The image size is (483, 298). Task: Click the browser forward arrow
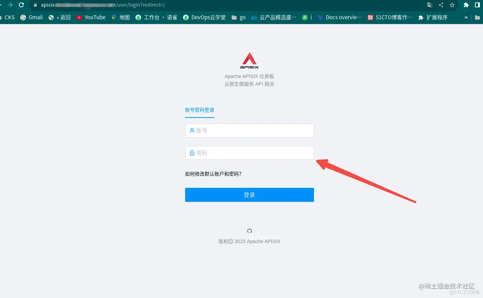(x=10, y=5)
